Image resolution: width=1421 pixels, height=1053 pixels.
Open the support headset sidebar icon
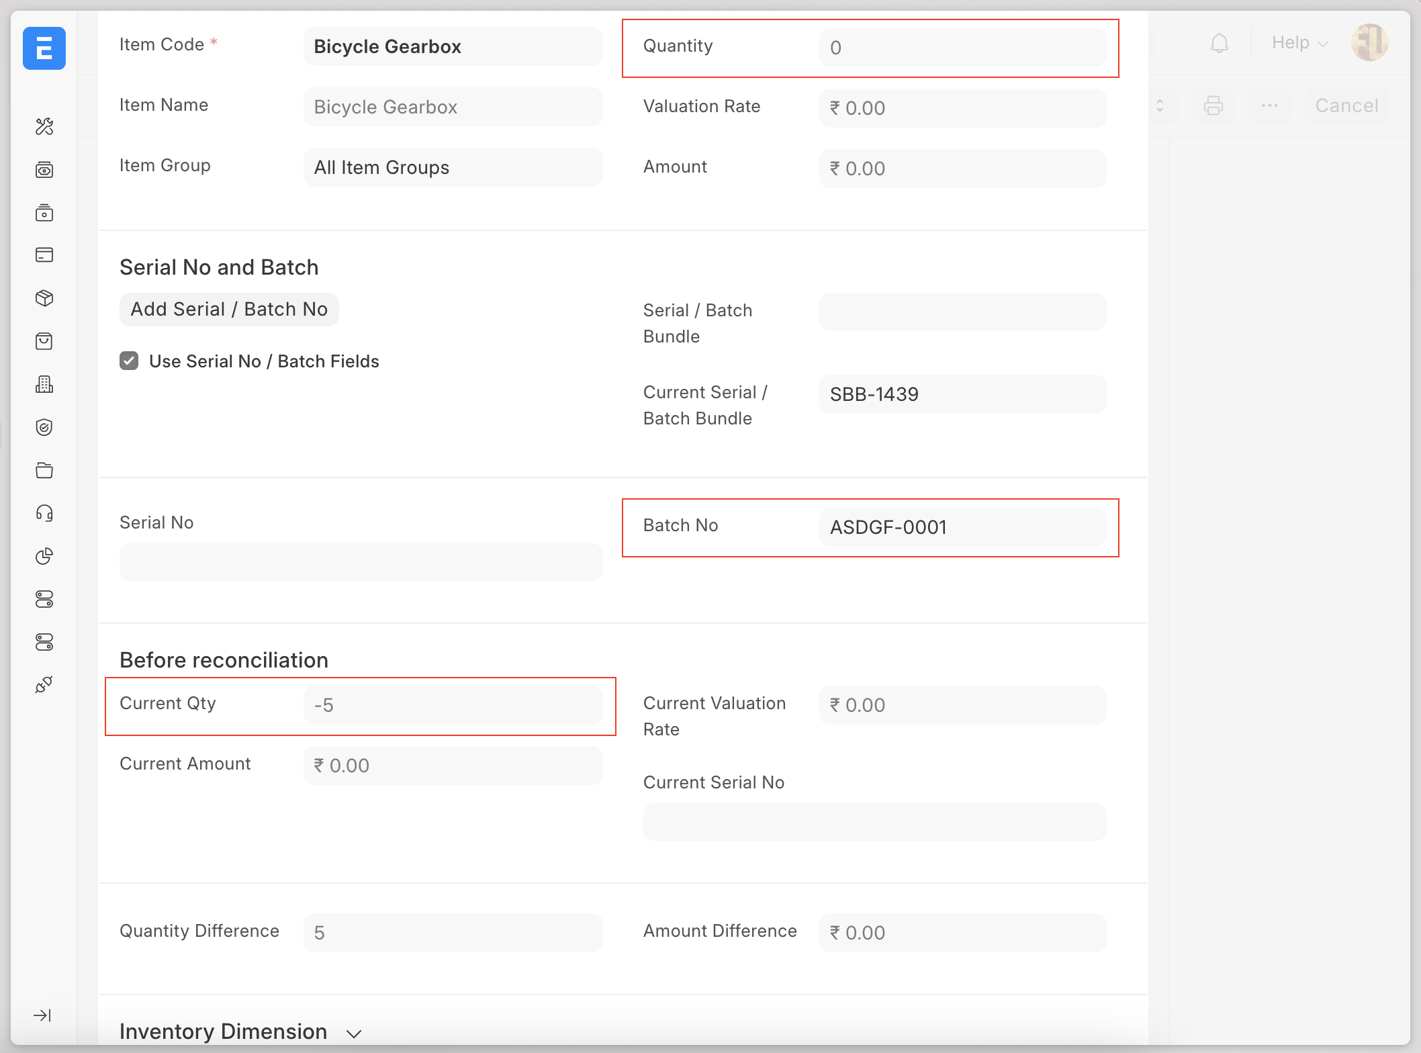tap(44, 513)
